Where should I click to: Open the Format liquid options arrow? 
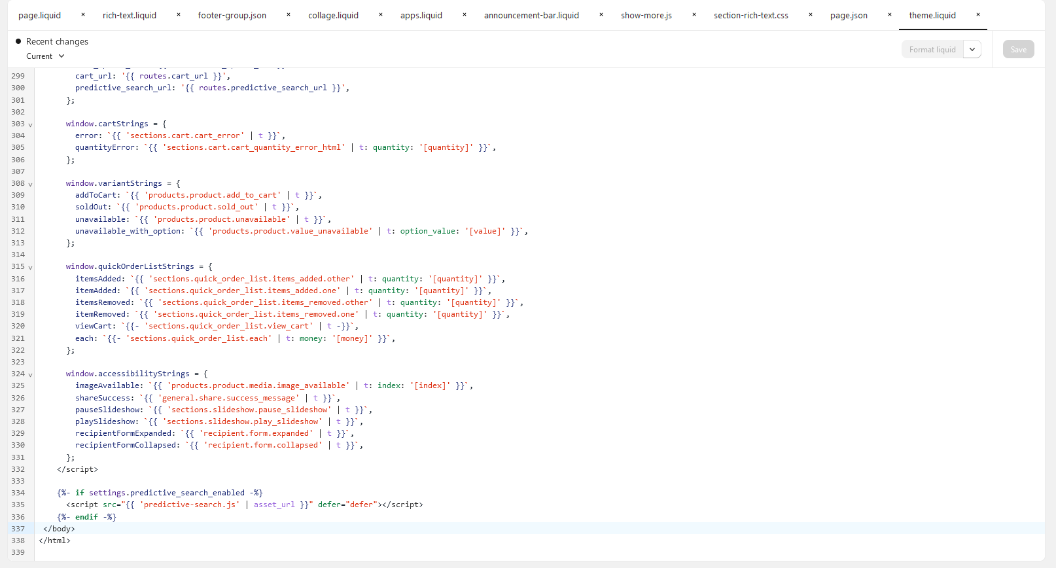[x=972, y=50]
